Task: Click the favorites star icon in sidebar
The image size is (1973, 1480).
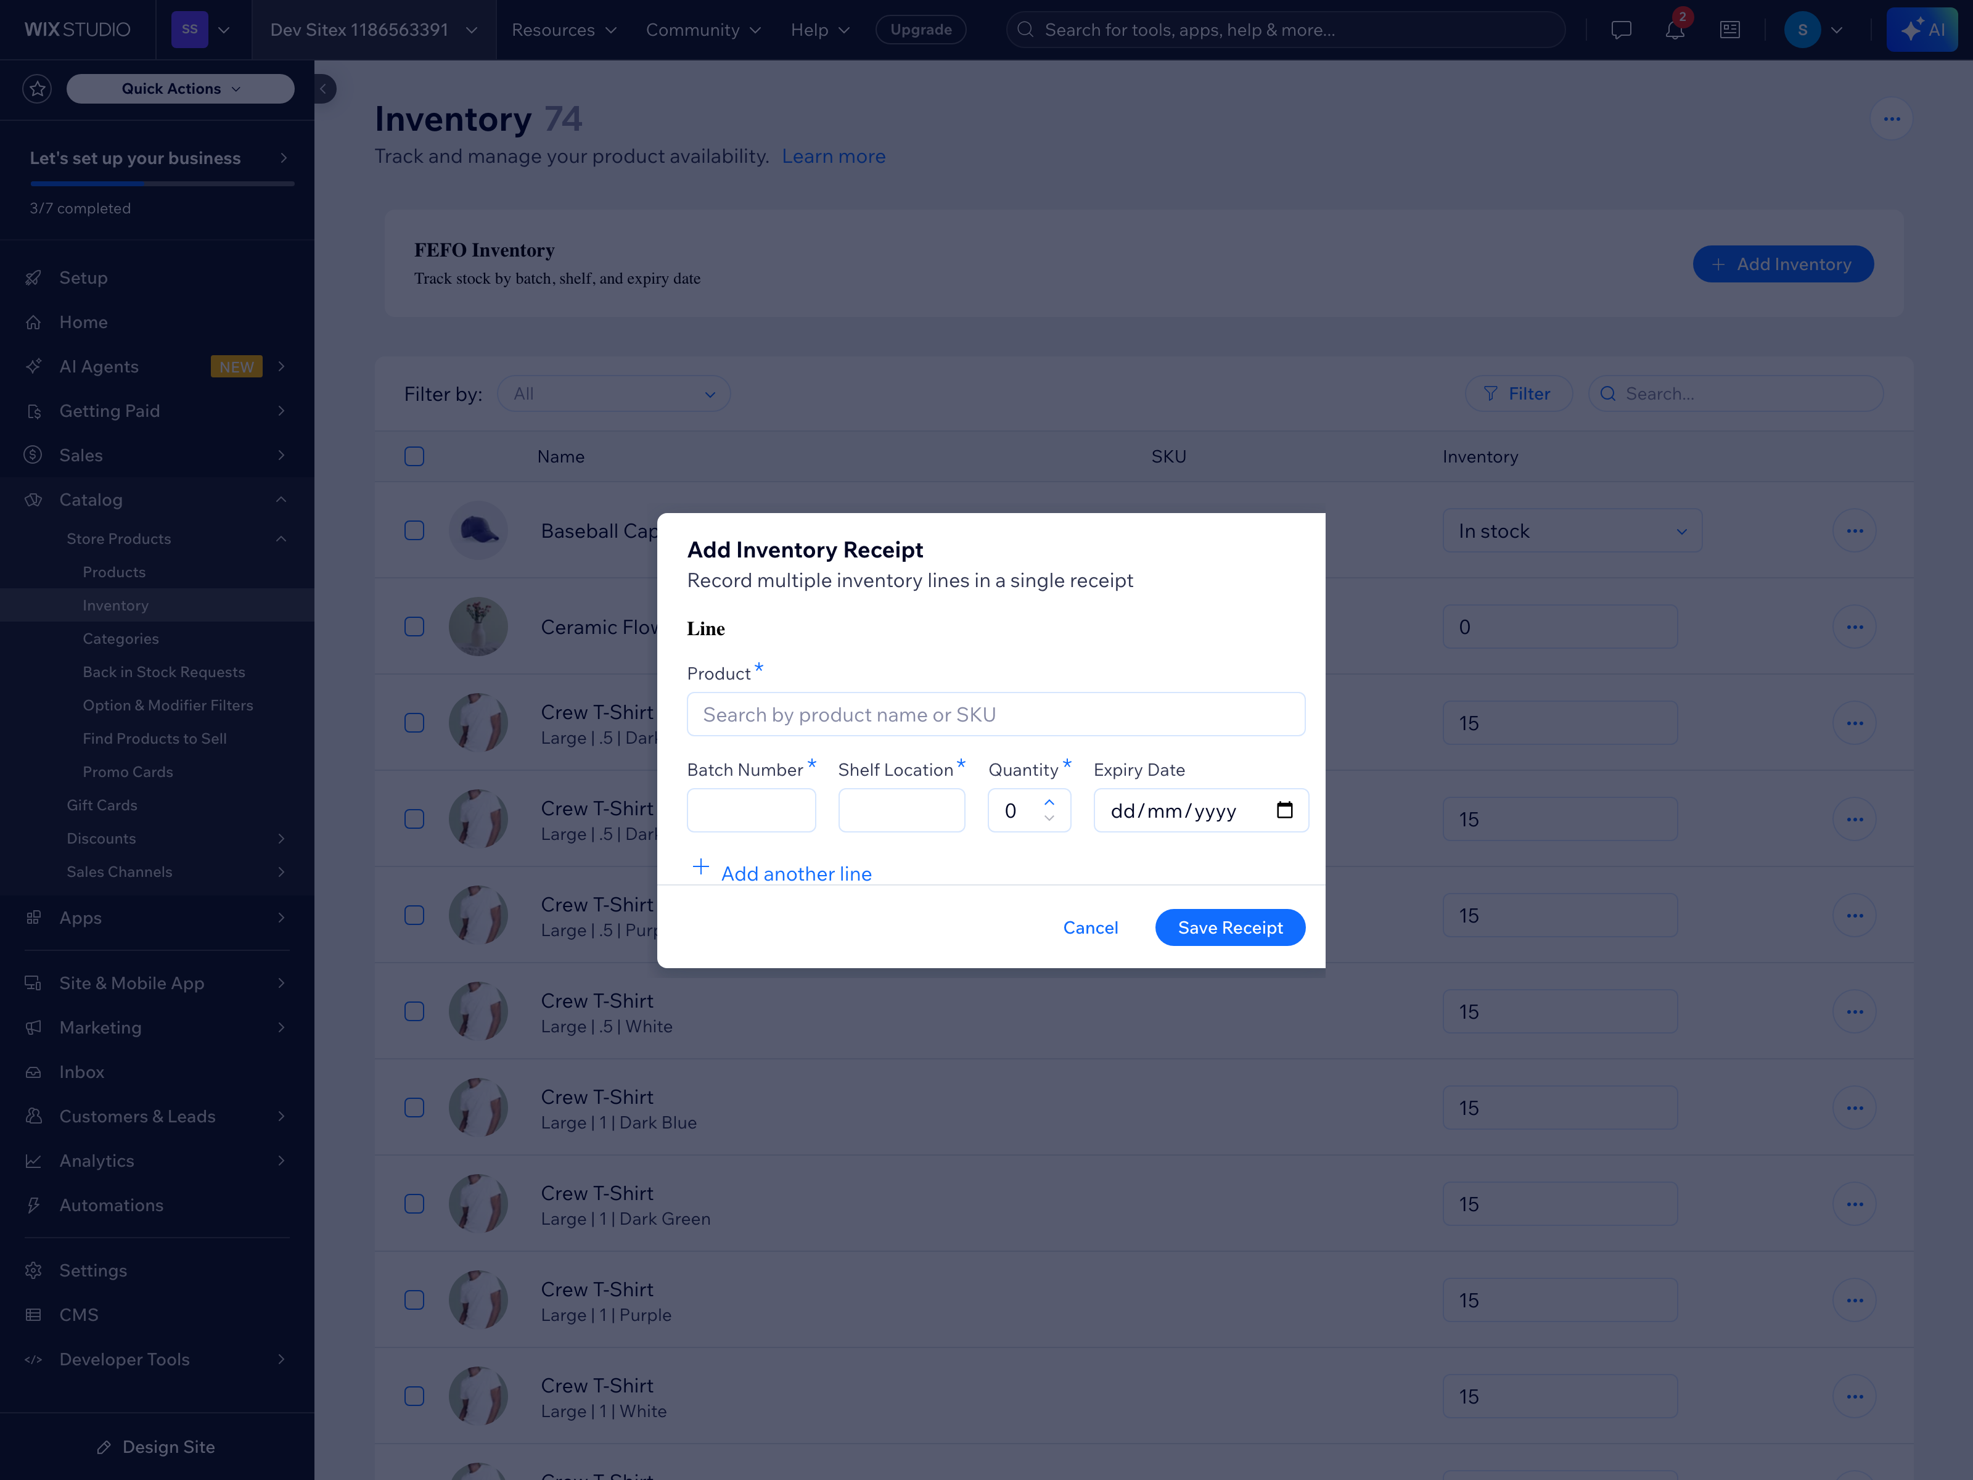Action: [36, 88]
